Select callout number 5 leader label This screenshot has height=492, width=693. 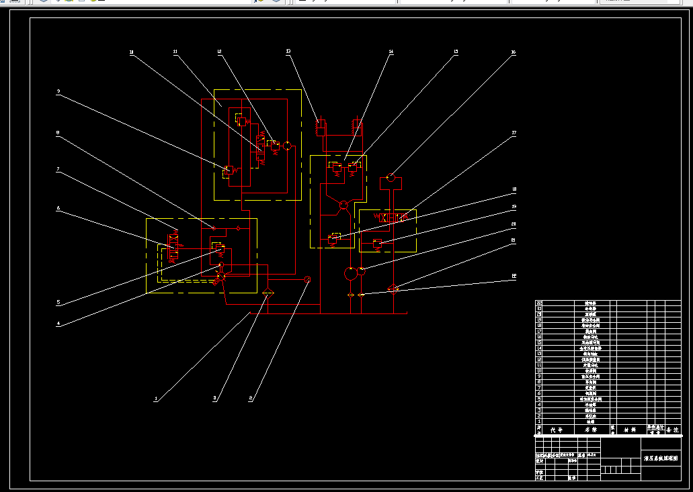[x=58, y=303]
